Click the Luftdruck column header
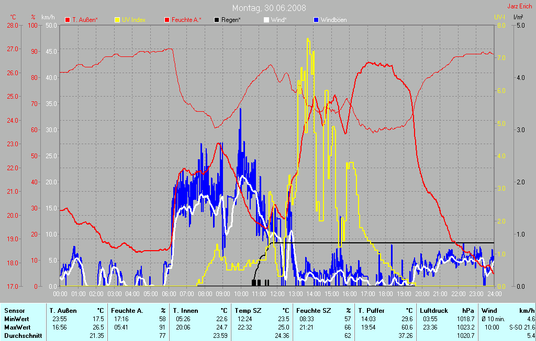This screenshot has height=341, width=536. pos(434,310)
